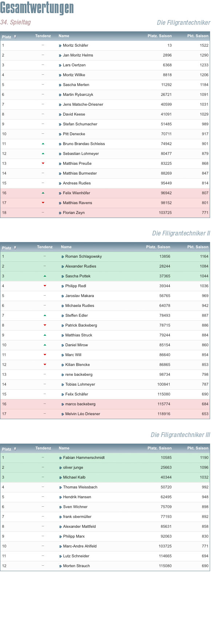
Task: Open Morten Strauch profile link
Action: 76,566
